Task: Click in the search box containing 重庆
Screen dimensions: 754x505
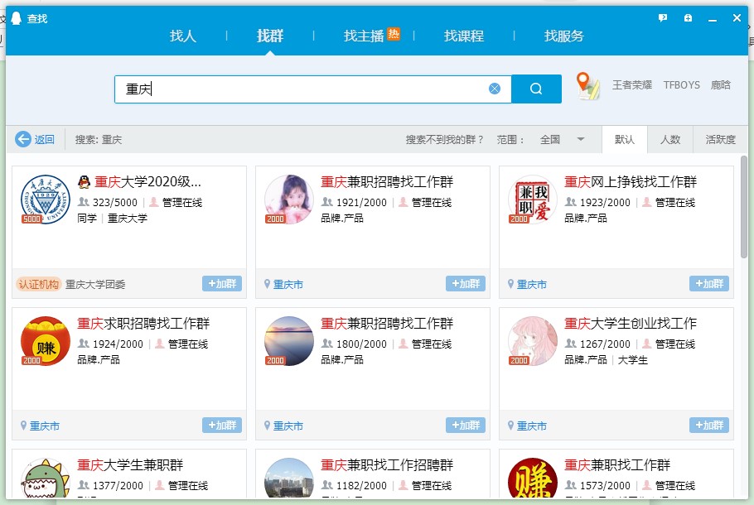Action: coord(307,89)
